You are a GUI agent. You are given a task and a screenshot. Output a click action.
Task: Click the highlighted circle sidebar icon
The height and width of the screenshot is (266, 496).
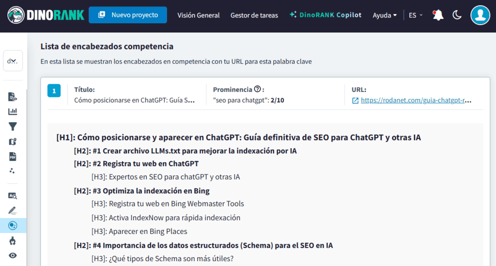click(x=13, y=225)
